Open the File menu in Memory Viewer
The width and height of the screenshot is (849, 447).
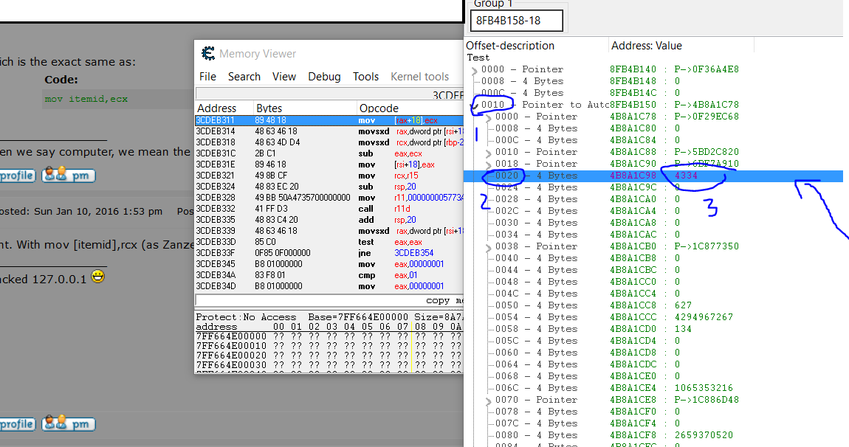pyautogui.click(x=207, y=77)
